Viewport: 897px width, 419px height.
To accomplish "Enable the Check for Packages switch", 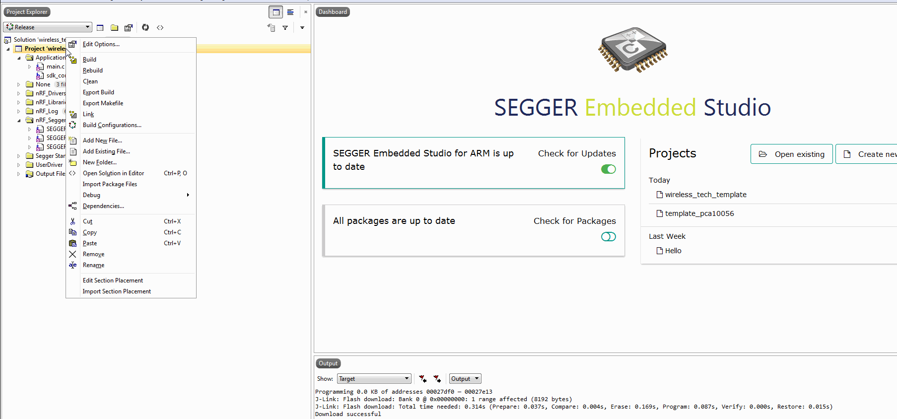I will tap(609, 237).
